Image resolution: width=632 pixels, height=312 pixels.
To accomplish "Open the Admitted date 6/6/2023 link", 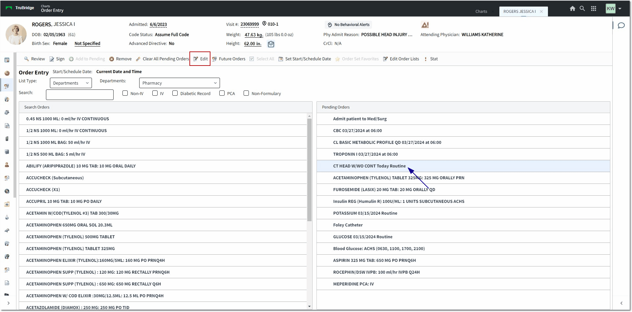I will [158, 25].
